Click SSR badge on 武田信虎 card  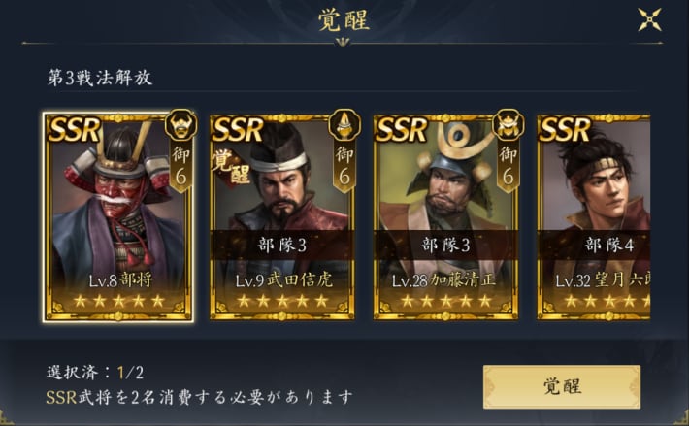pos(238,130)
